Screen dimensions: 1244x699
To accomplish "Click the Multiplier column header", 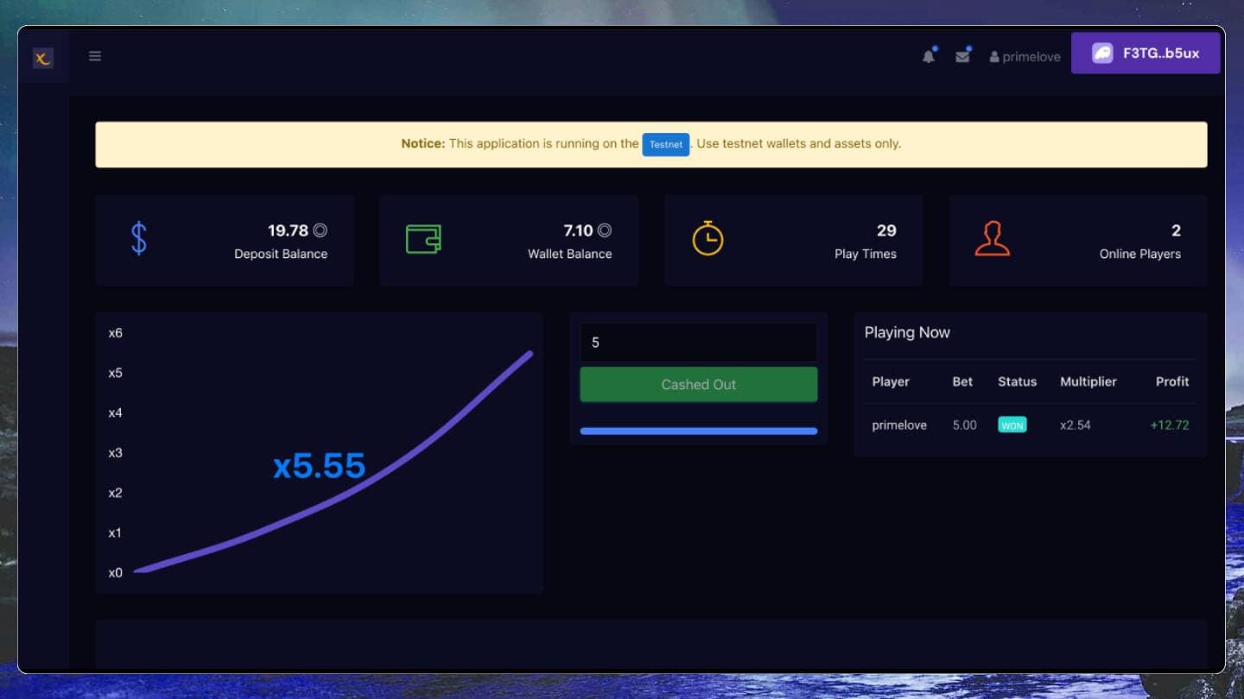I will (1088, 381).
